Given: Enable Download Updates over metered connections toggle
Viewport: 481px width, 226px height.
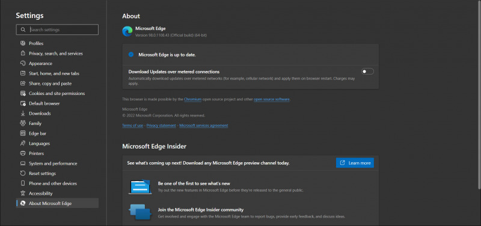Looking at the screenshot, I should 367,72.
